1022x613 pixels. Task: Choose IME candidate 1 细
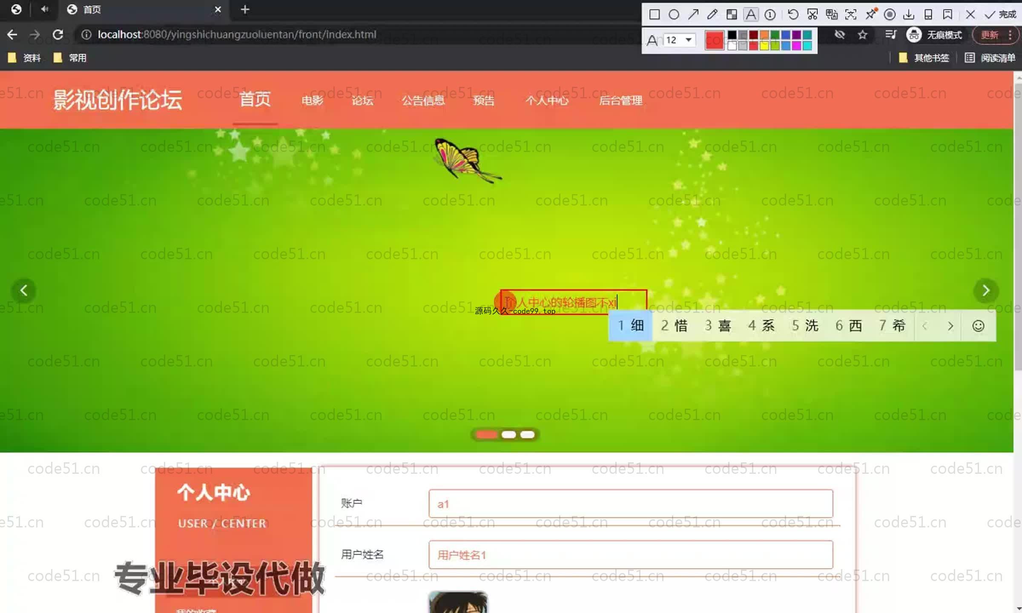click(x=631, y=326)
